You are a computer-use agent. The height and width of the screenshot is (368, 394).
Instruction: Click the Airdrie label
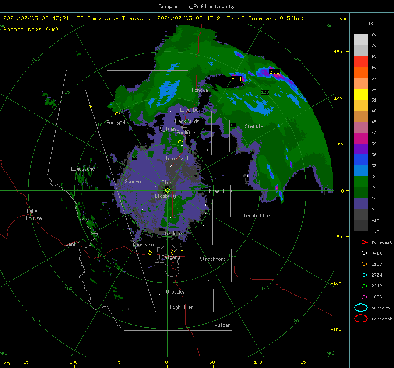(172, 234)
